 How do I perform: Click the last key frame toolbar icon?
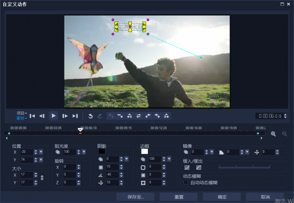(166, 116)
